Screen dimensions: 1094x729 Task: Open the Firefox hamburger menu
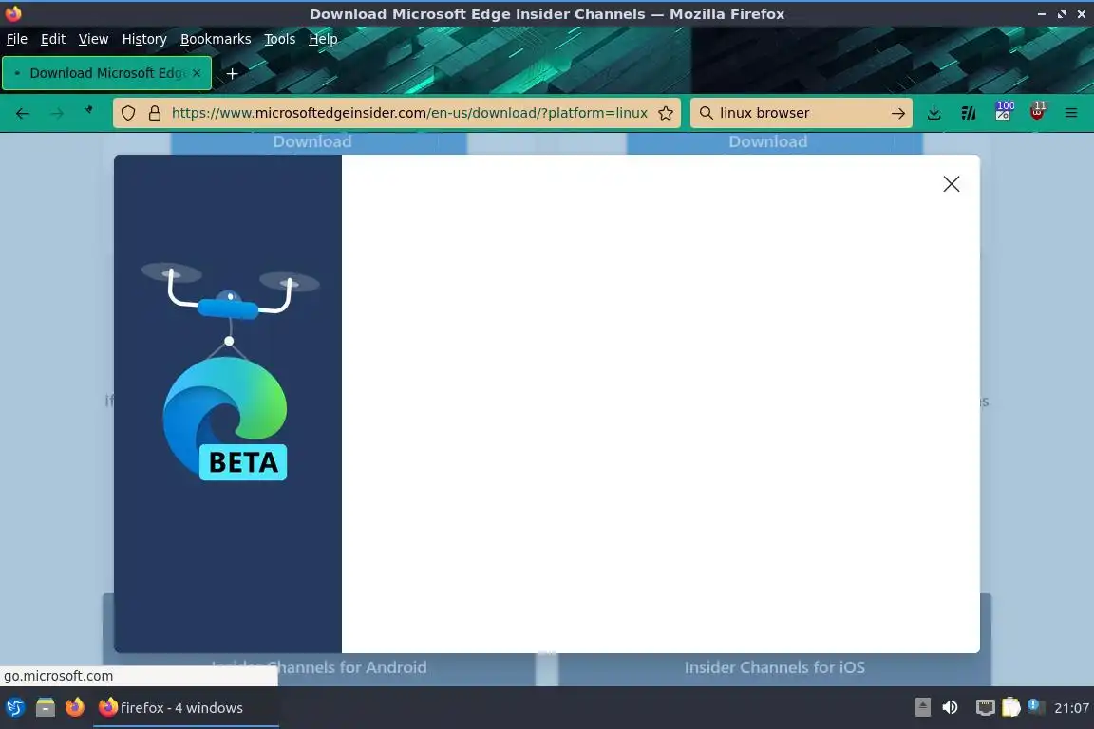(x=1071, y=113)
